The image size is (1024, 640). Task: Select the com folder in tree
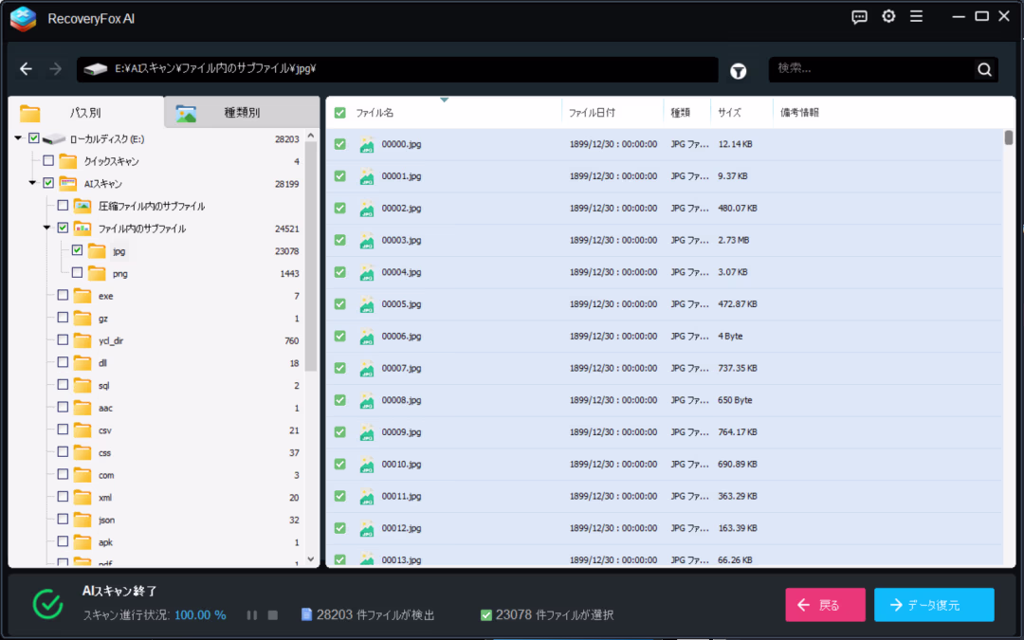tap(106, 475)
